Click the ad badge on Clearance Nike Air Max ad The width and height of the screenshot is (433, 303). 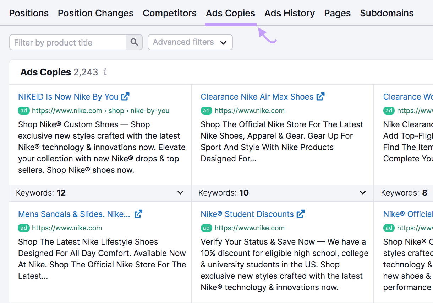206,111
